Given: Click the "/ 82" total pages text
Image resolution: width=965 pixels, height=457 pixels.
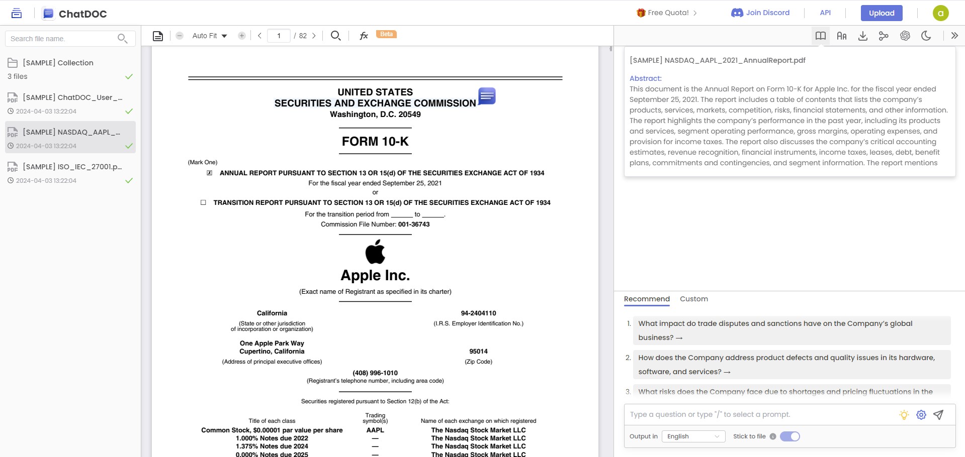Looking at the screenshot, I should [300, 36].
